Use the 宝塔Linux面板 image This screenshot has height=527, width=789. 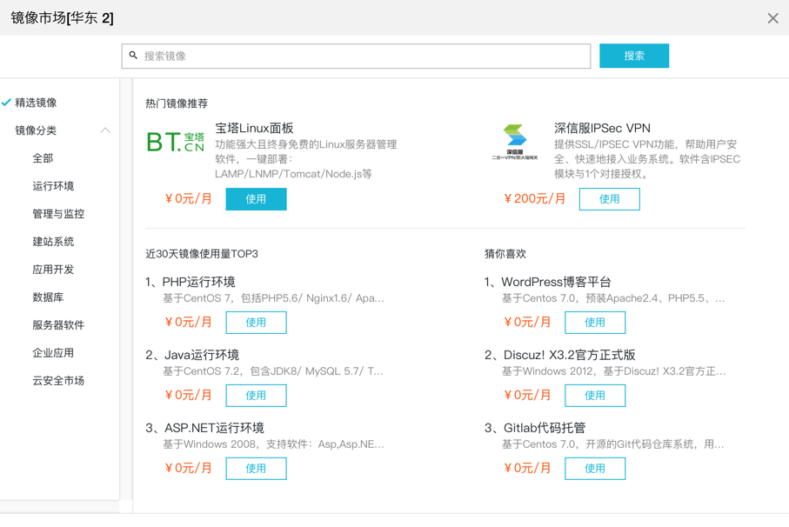click(256, 199)
